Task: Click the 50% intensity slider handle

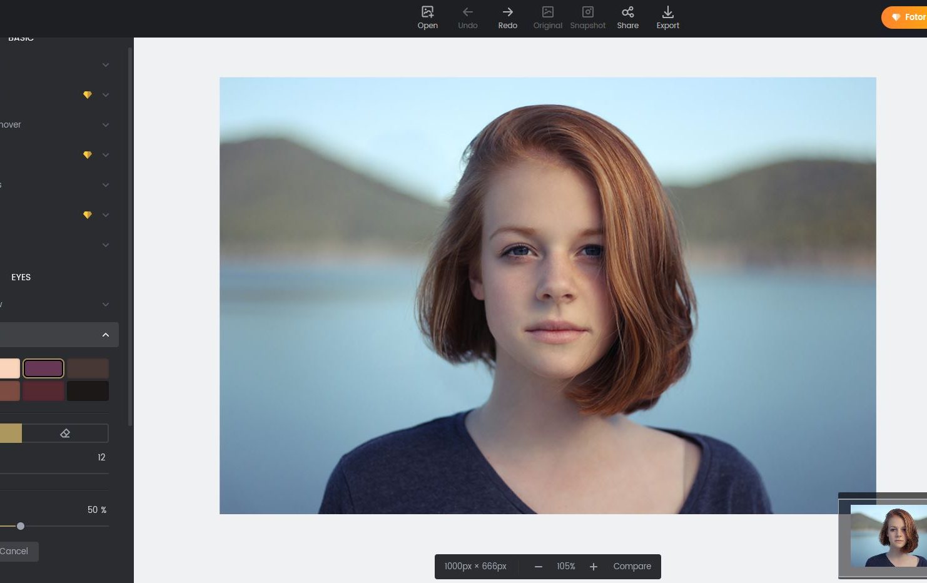Action: 21,526
